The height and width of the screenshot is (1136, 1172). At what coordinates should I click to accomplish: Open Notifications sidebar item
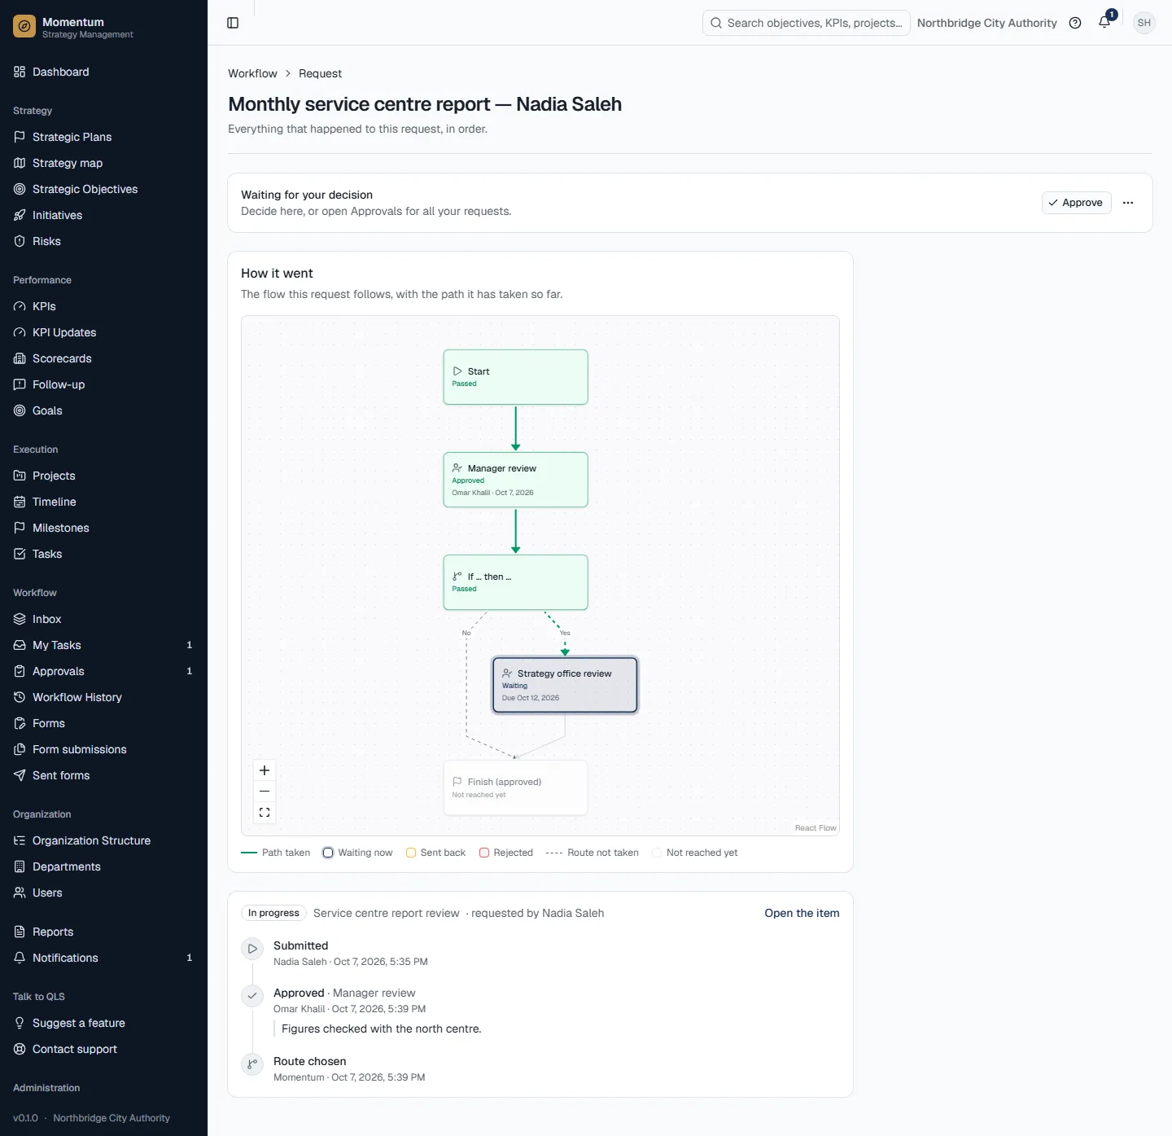tap(103, 958)
